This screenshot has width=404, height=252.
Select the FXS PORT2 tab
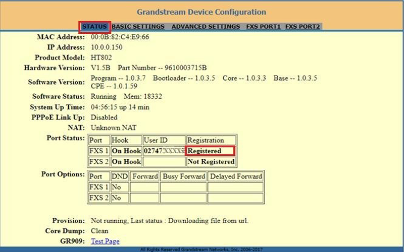(302, 27)
